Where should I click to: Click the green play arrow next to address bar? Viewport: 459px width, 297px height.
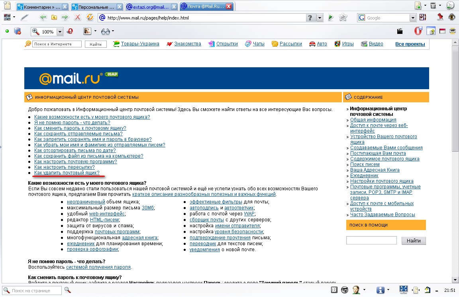click(x=331, y=18)
